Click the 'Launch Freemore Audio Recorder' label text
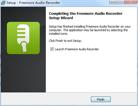 tap(77, 49)
